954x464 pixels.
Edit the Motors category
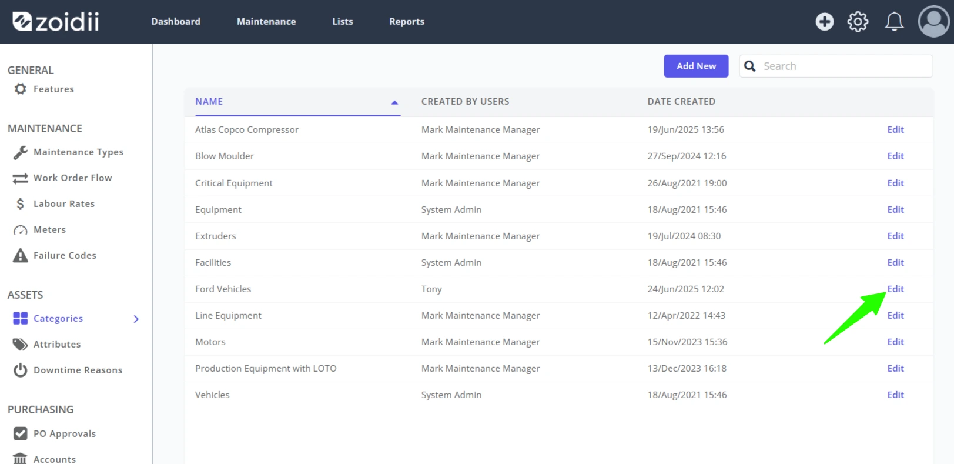895,342
